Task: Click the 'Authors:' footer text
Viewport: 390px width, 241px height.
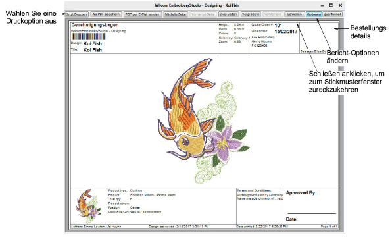Action: (x=96, y=227)
